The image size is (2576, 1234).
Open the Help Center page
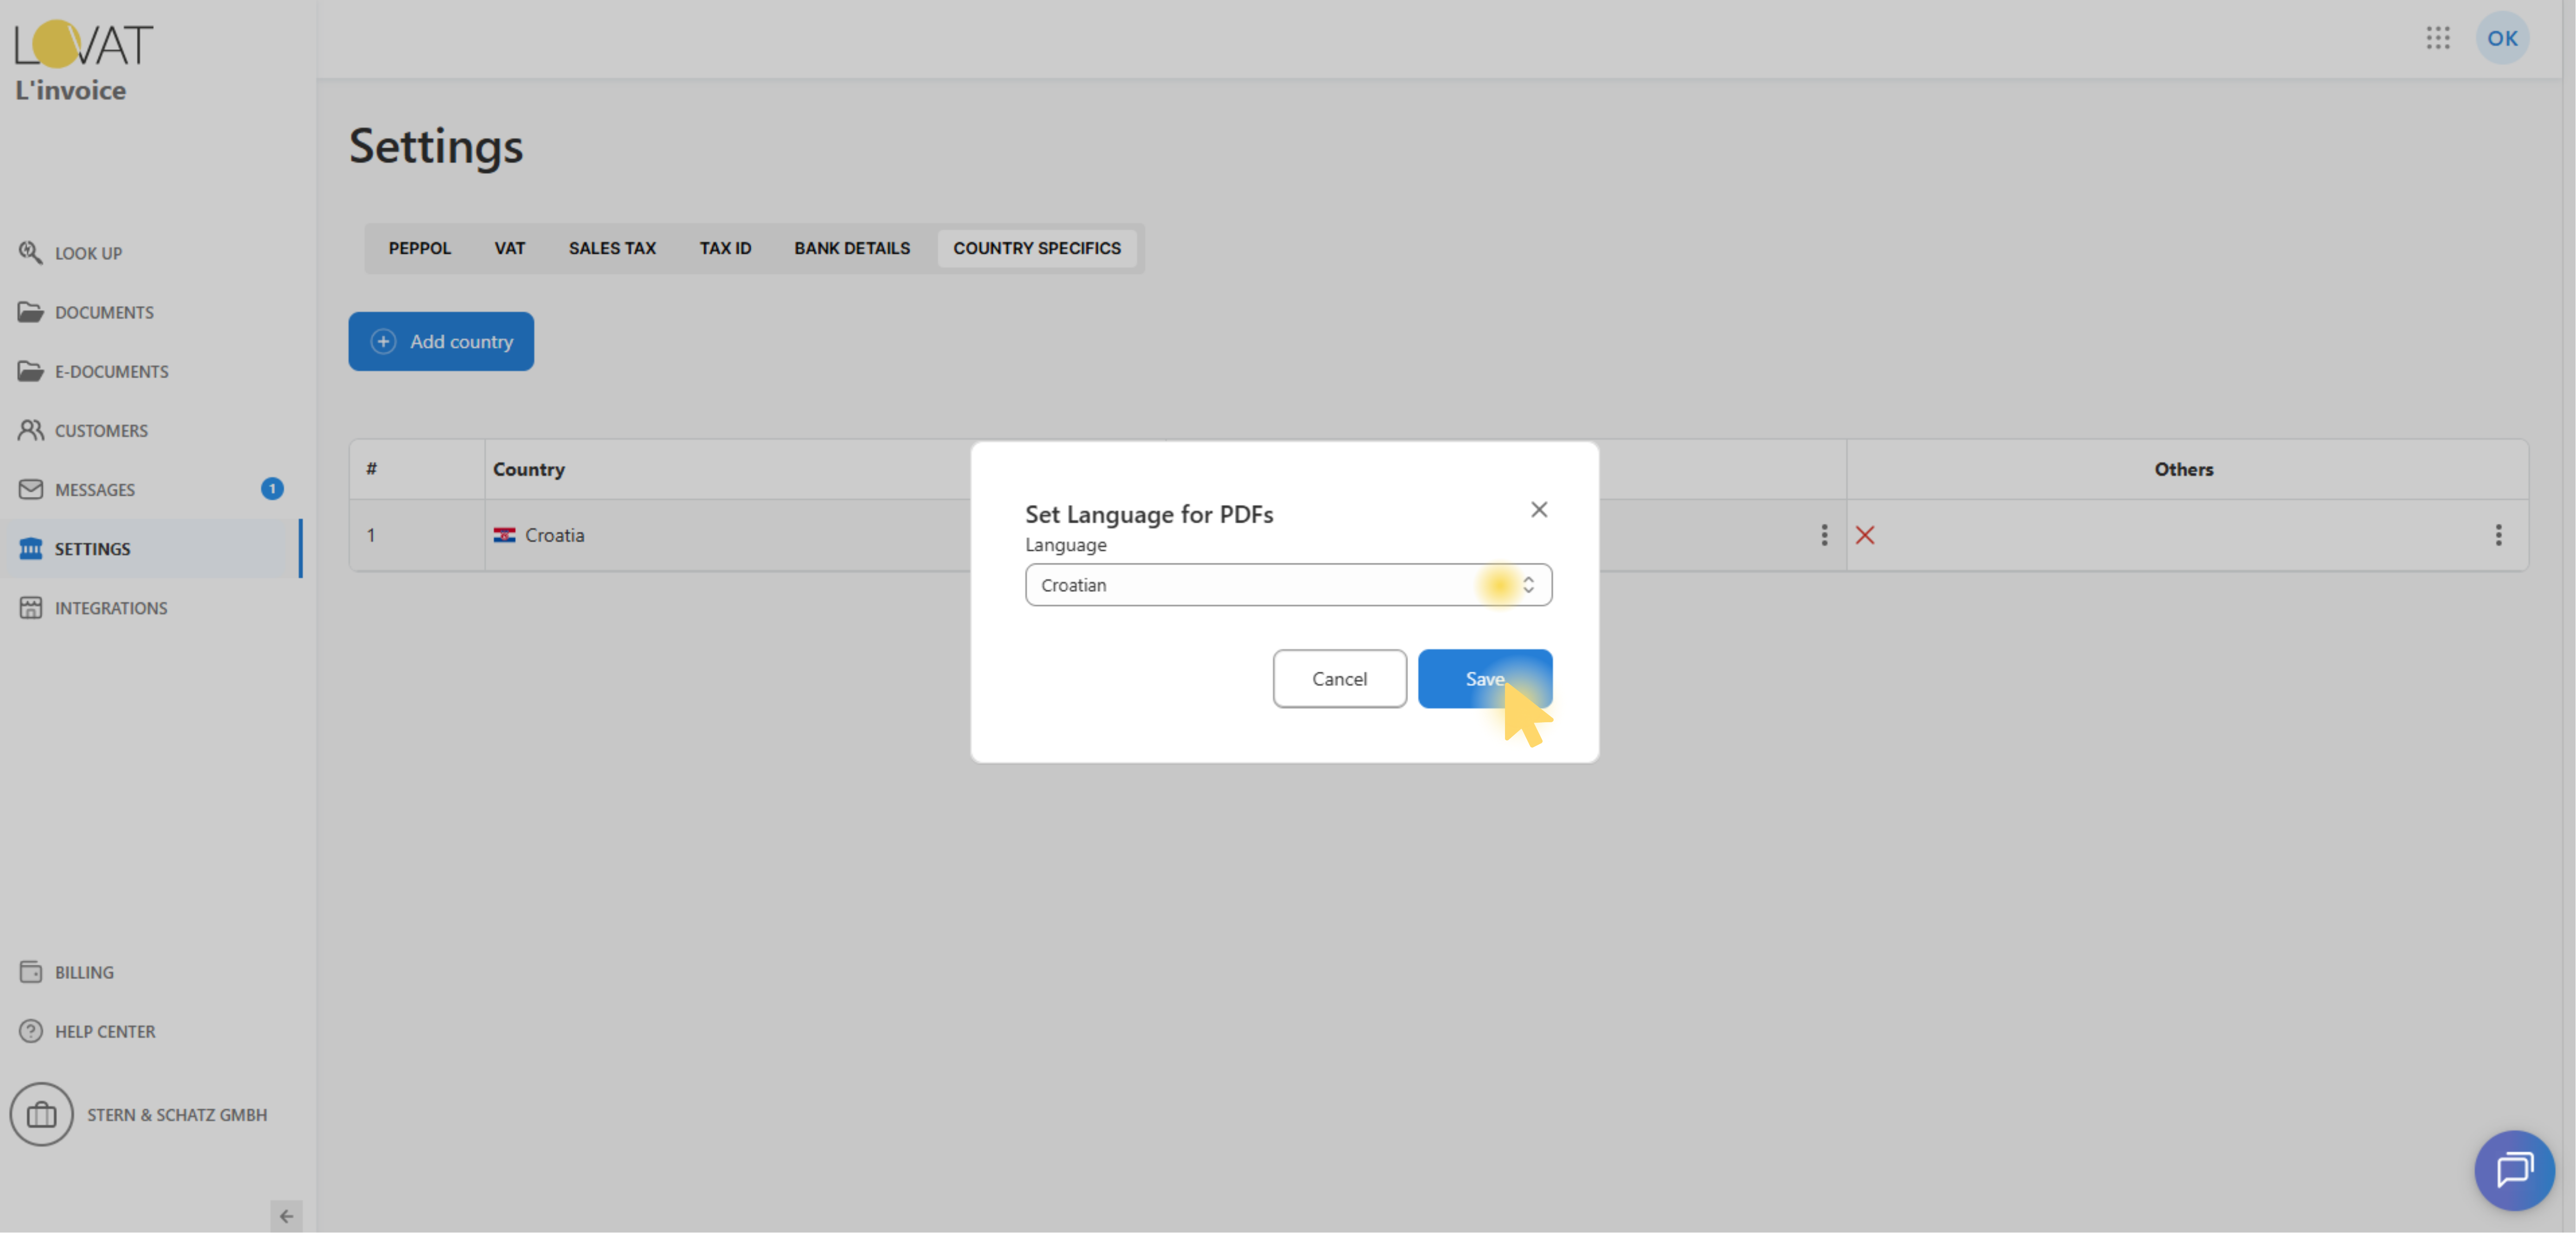[104, 1031]
